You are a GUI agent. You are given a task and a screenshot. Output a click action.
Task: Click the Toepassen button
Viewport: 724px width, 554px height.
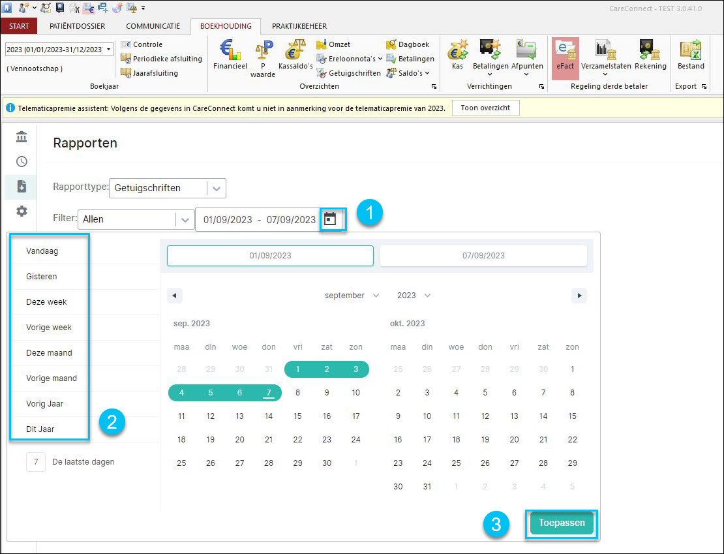coord(562,523)
